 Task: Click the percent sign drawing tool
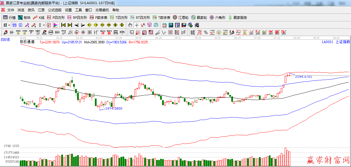(206, 32)
